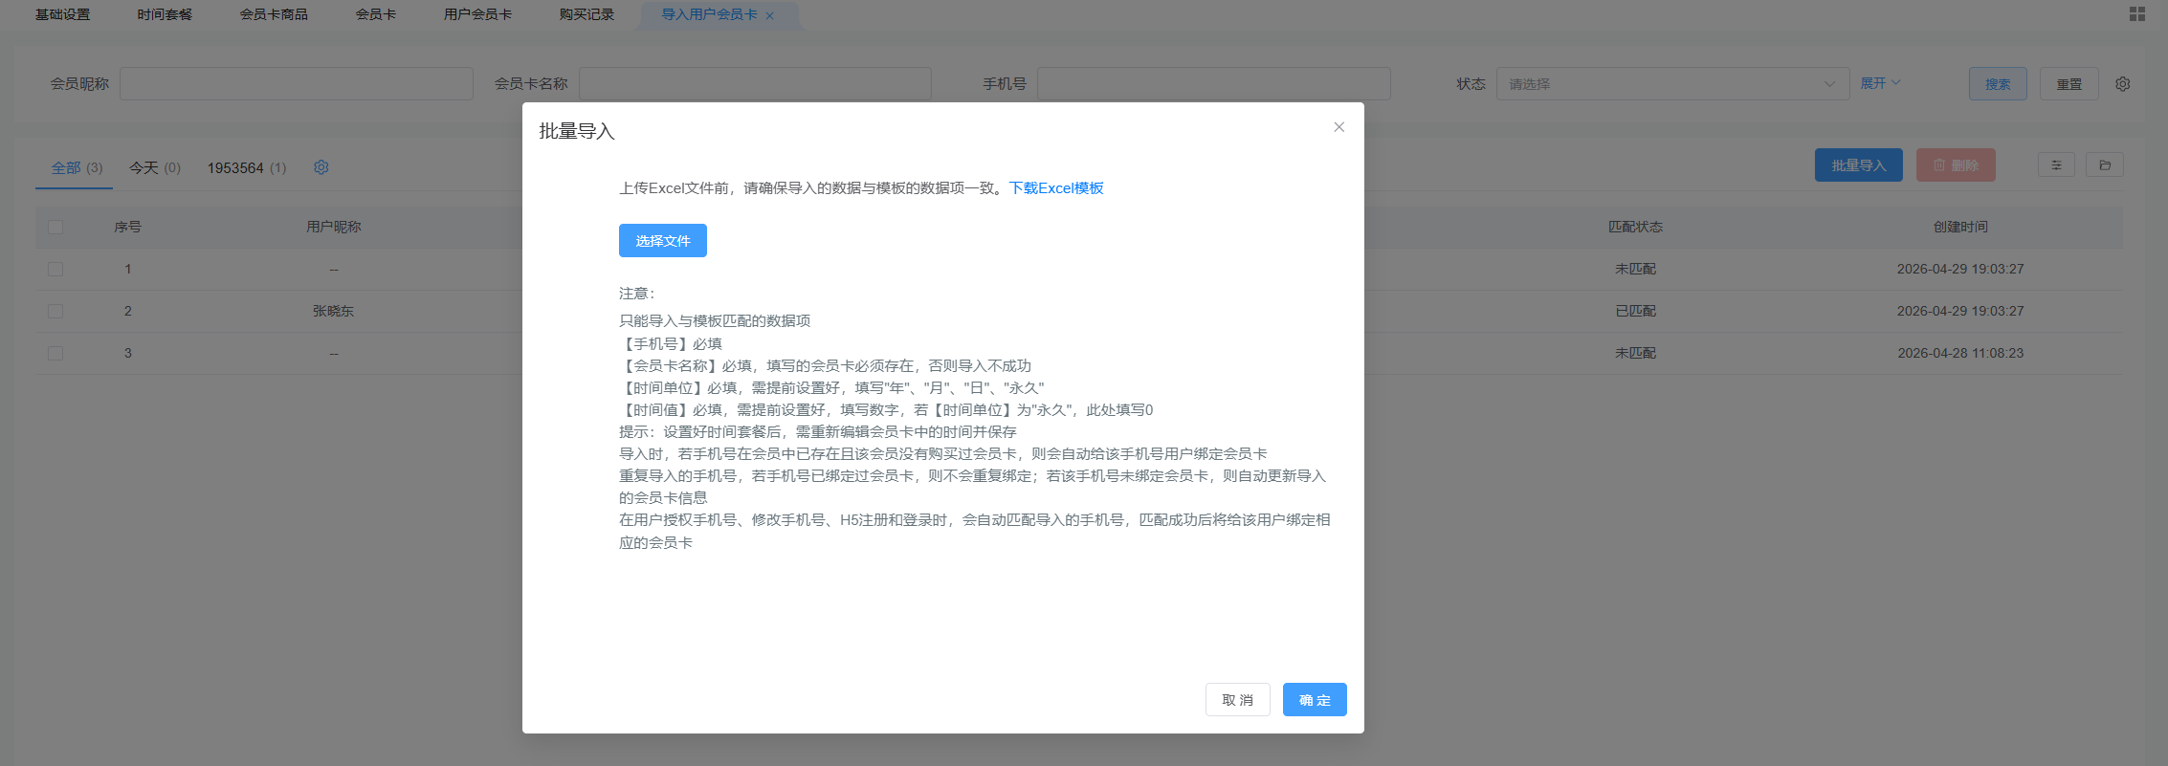The image size is (2168, 766).
Task: Click the 批量导入 dialog title
Action: [x=577, y=131]
